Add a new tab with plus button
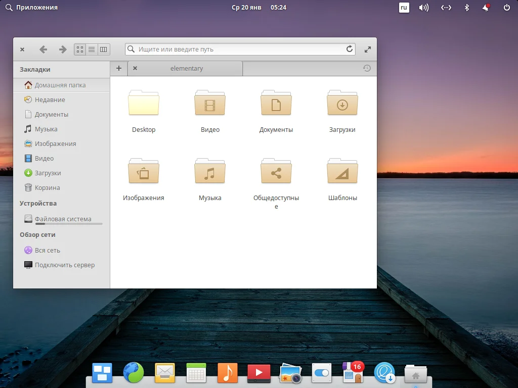The image size is (518, 388). 119,68
